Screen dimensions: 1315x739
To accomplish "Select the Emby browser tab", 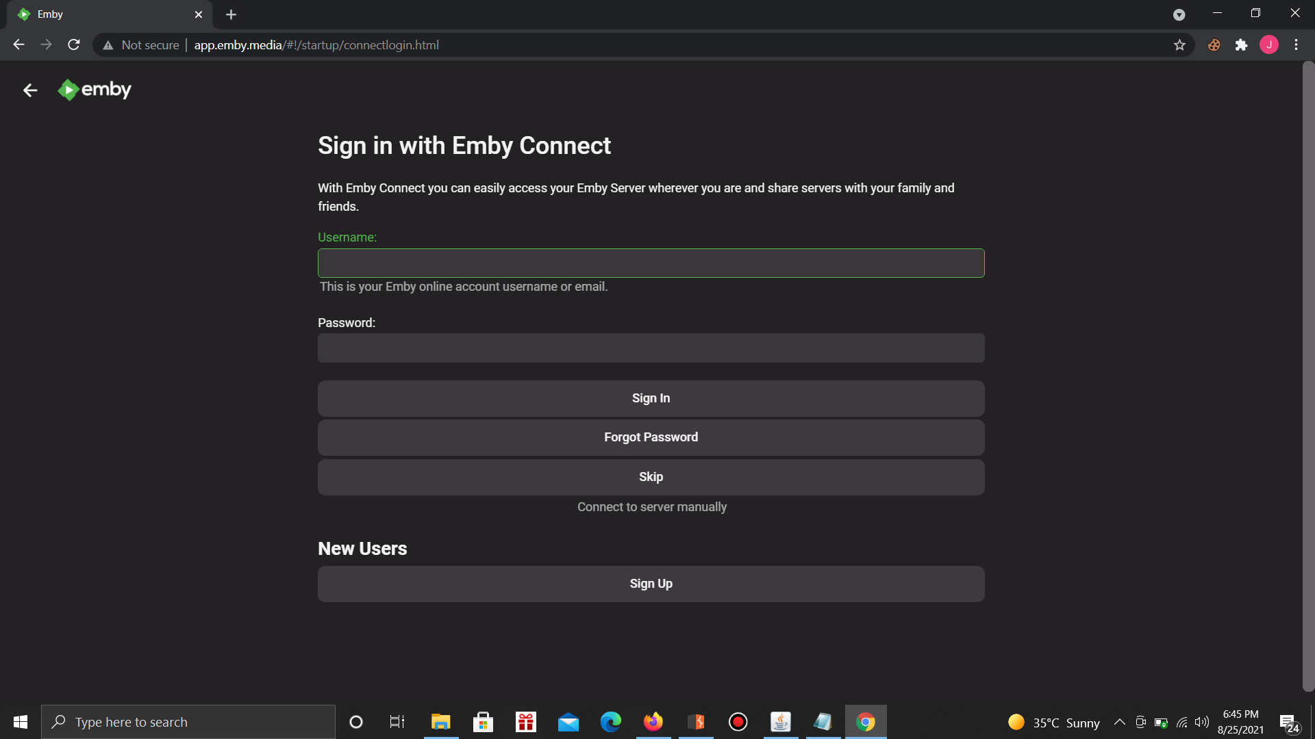I will coord(103,14).
